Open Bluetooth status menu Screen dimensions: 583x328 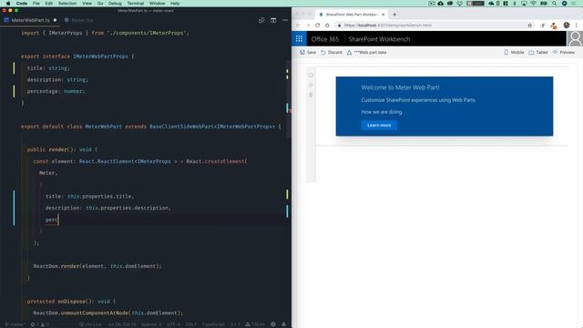point(515,4)
